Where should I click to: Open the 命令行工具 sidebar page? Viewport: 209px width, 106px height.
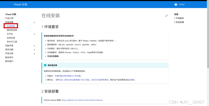[x=12, y=42]
